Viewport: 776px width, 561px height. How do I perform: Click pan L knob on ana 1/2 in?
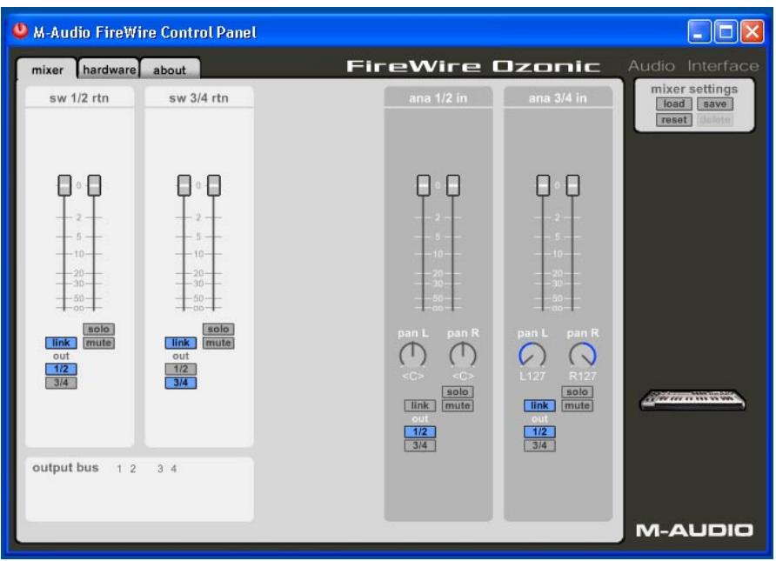(412, 355)
